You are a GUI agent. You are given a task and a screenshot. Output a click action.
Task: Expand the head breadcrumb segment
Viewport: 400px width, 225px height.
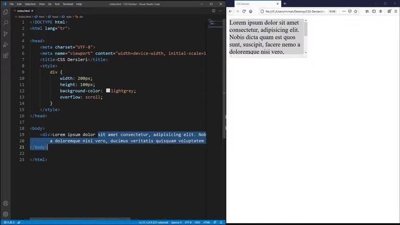point(53,17)
